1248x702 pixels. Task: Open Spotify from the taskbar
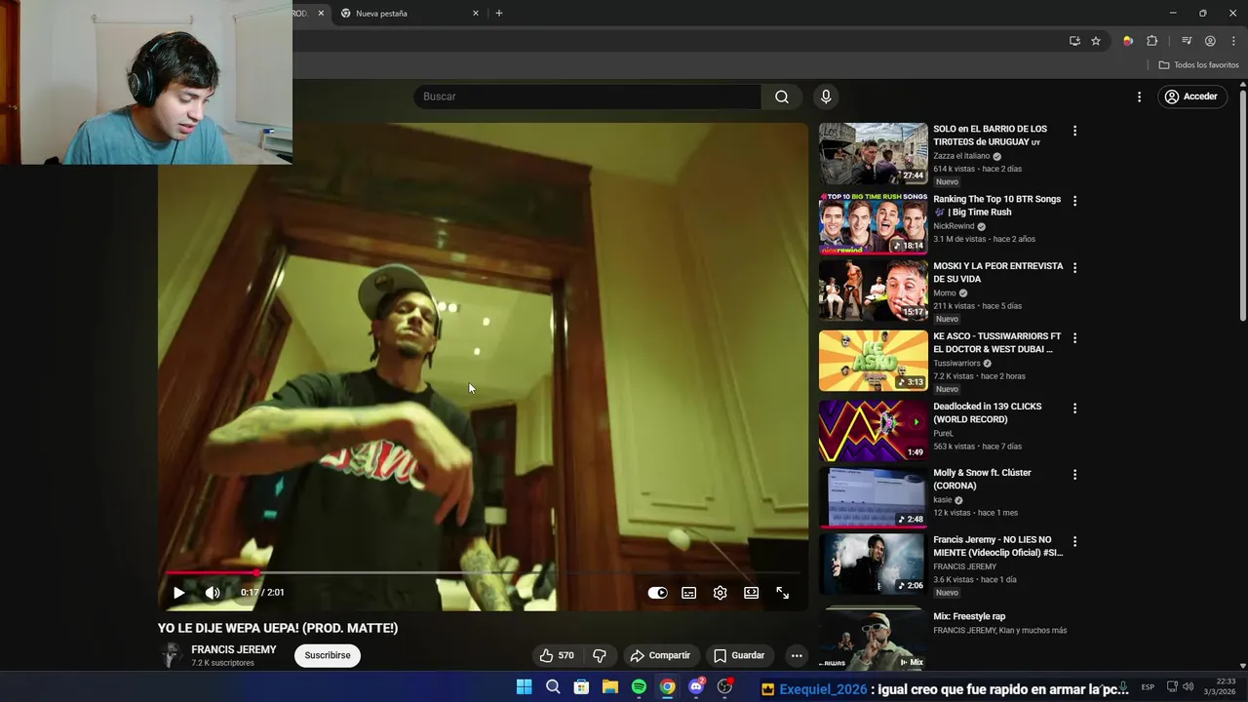pyautogui.click(x=639, y=687)
